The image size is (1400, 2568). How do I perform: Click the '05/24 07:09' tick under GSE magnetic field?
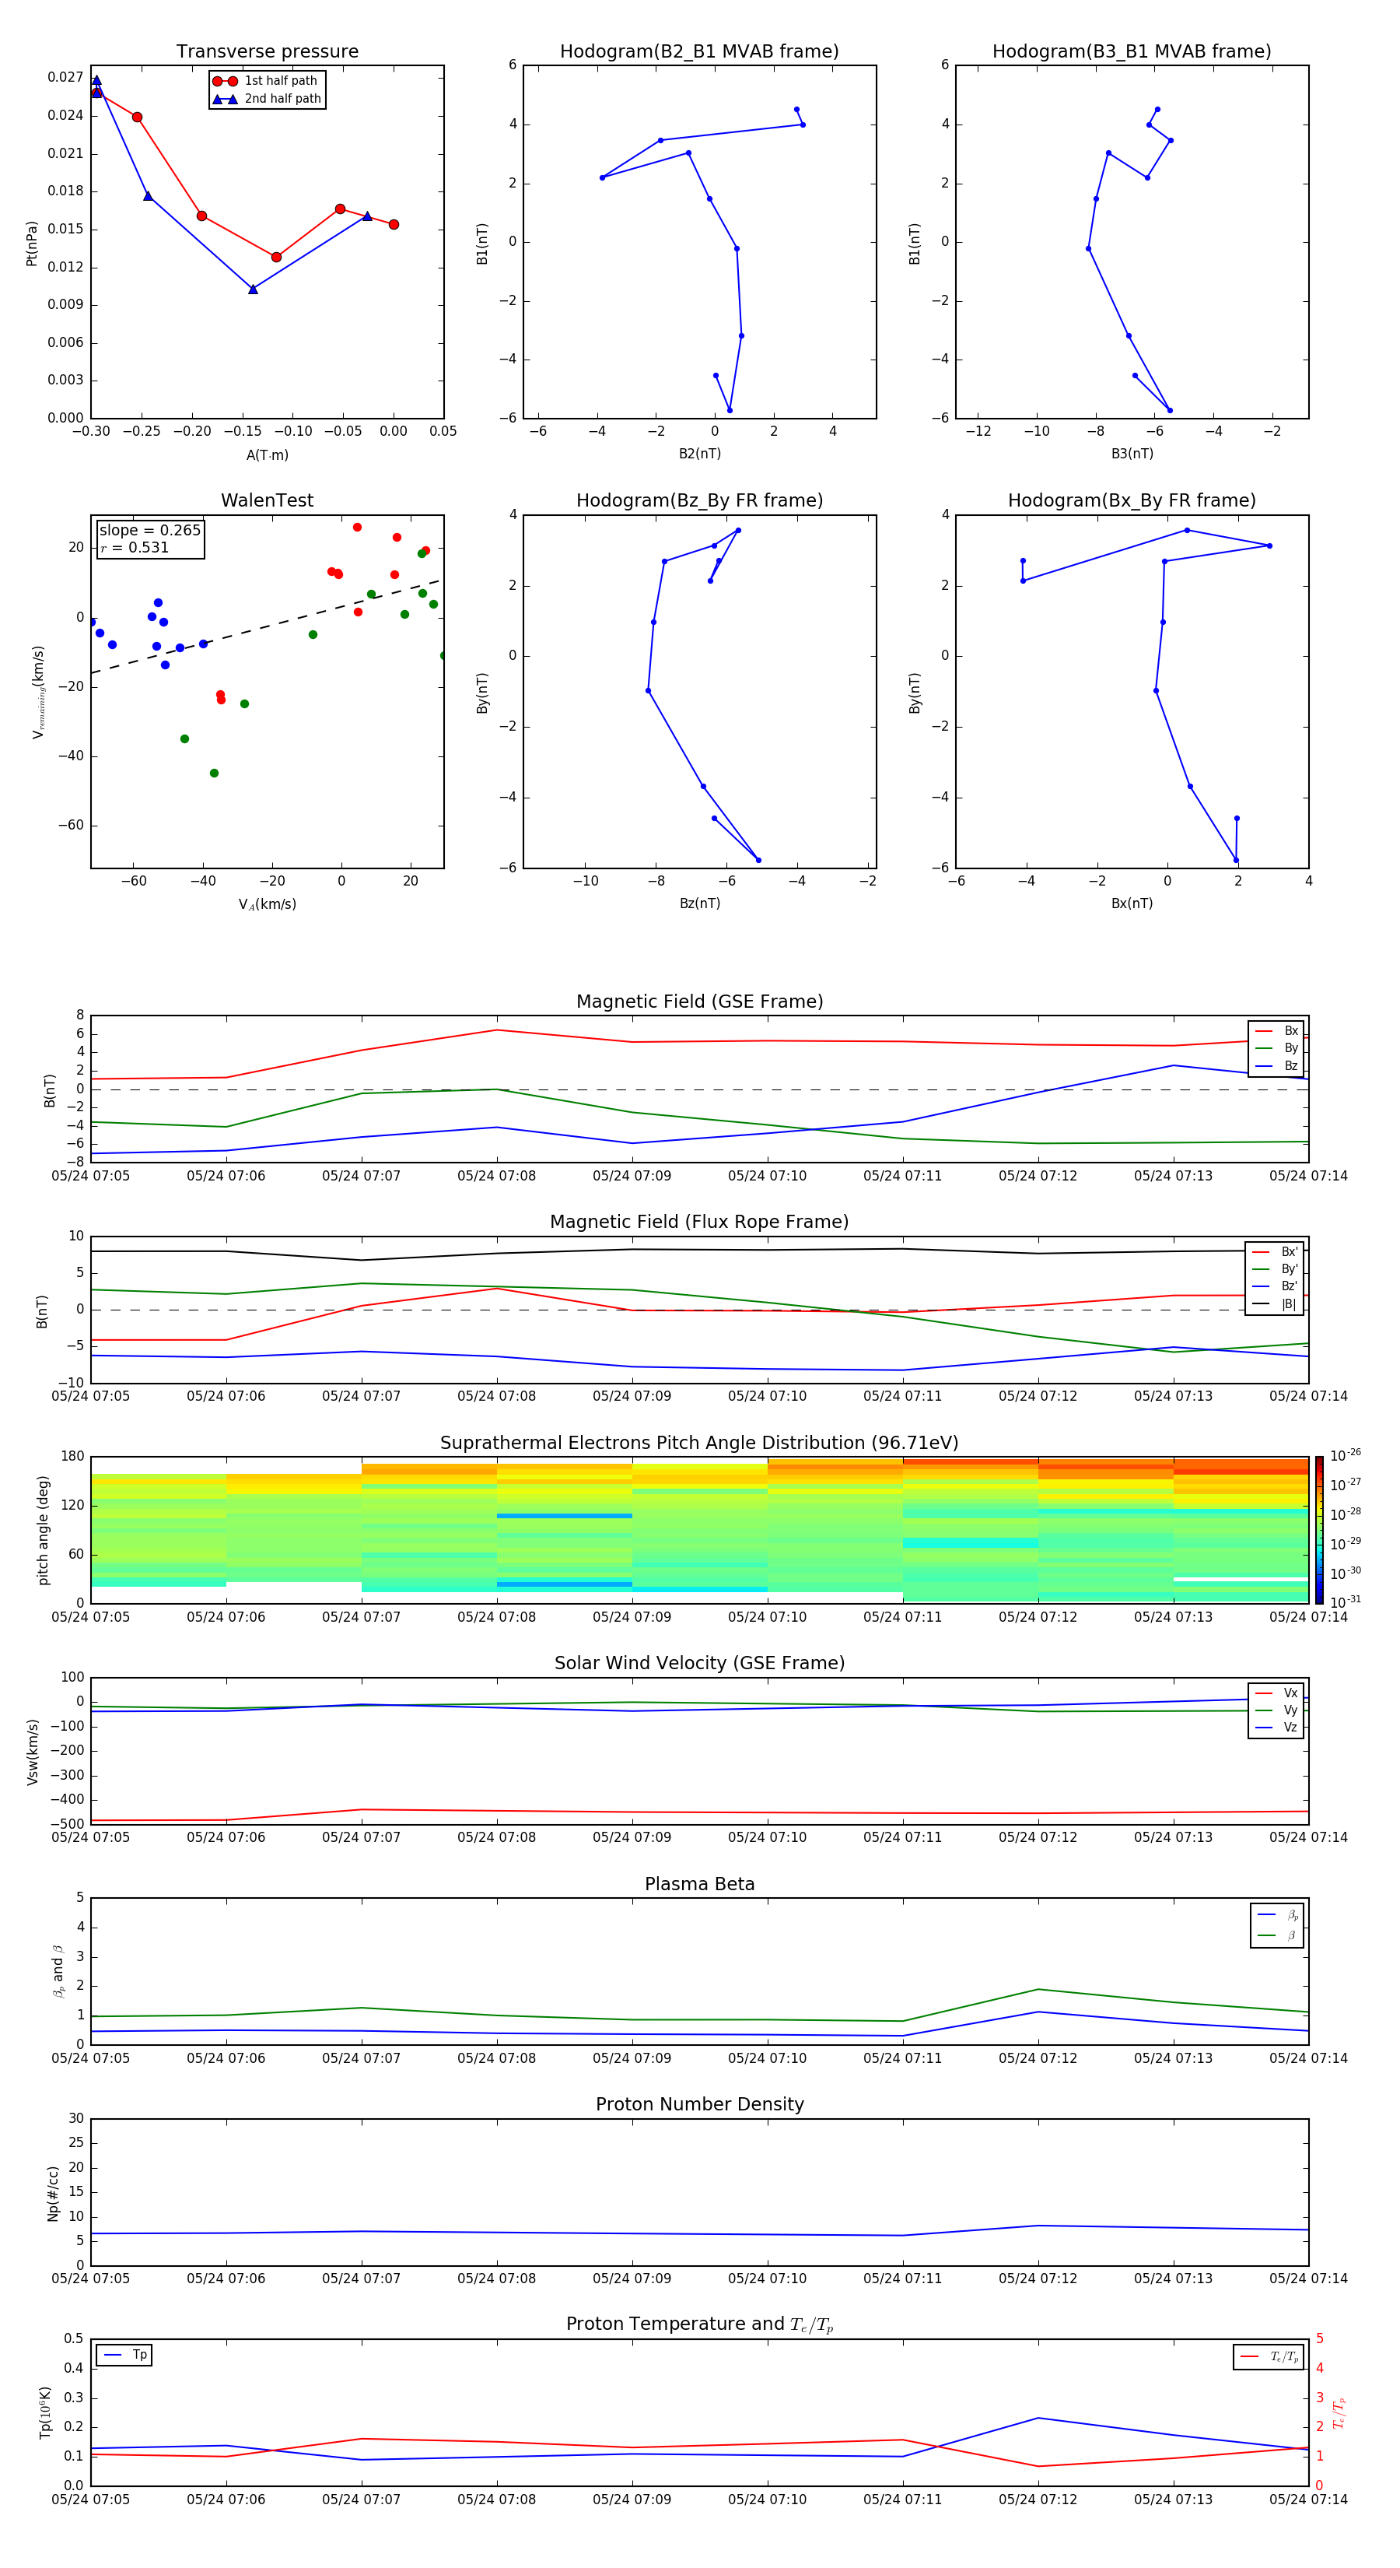(632, 1177)
